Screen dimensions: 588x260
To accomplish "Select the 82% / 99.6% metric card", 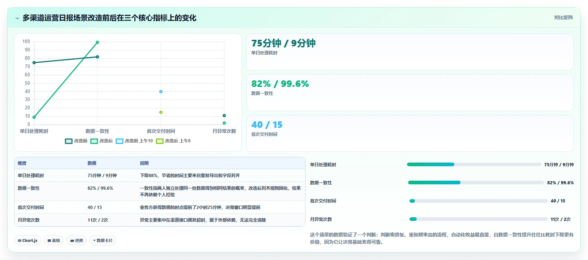I will click(410, 92).
